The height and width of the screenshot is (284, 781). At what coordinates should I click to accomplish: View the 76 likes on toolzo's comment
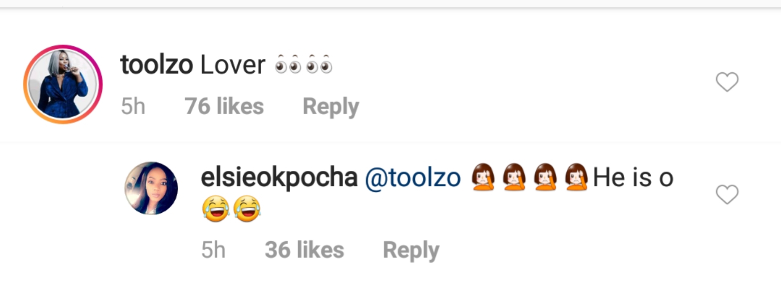click(224, 107)
